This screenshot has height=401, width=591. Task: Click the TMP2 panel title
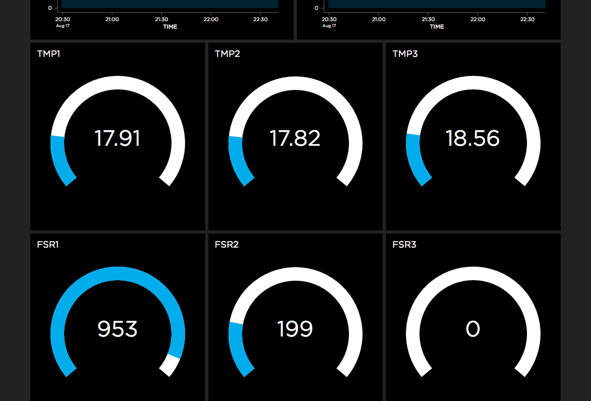coord(227,54)
